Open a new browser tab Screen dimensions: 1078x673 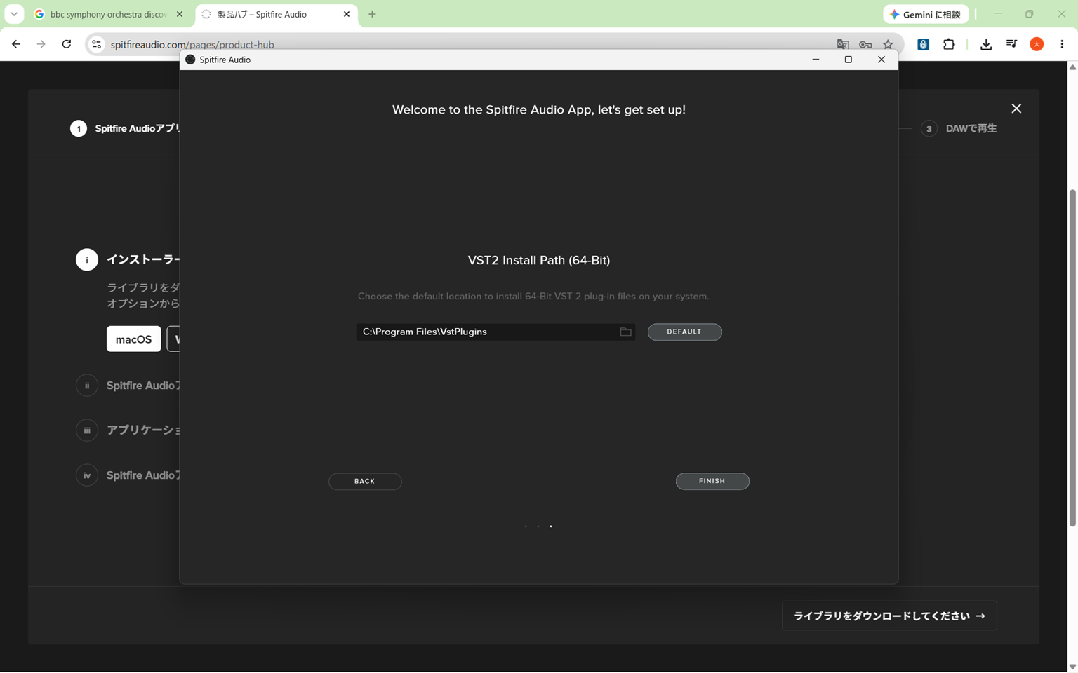372,14
